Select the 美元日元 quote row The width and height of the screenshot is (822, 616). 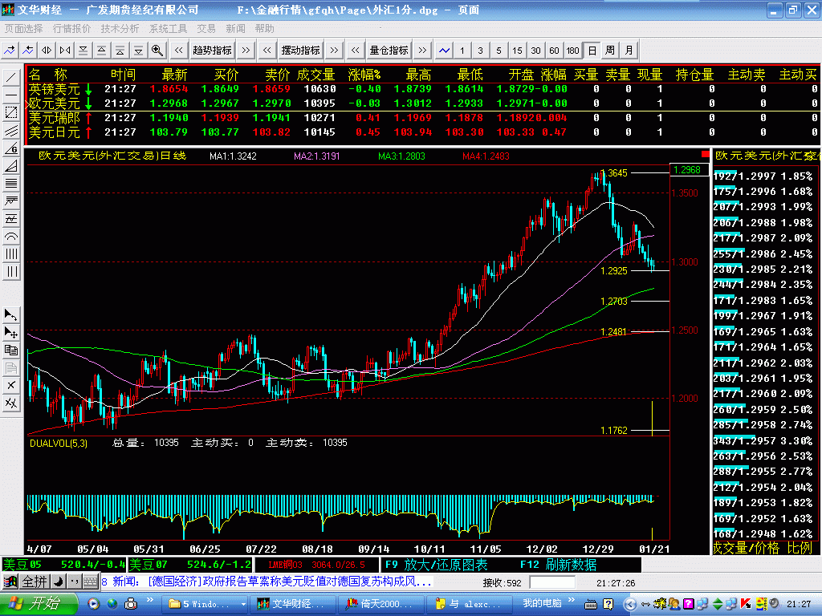(x=422, y=132)
